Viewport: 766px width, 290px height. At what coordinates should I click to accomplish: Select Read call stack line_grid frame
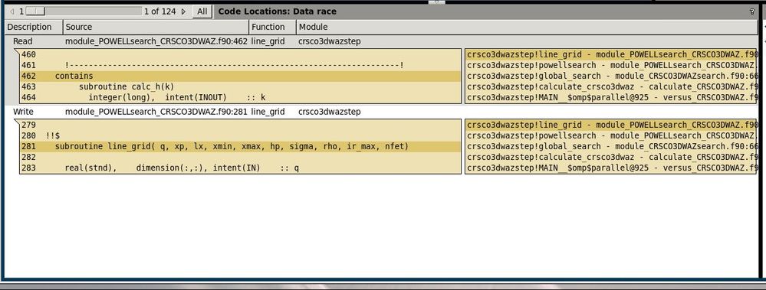(610, 54)
